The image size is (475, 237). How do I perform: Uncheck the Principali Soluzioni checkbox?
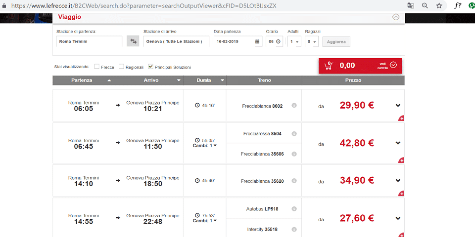coord(150,67)
